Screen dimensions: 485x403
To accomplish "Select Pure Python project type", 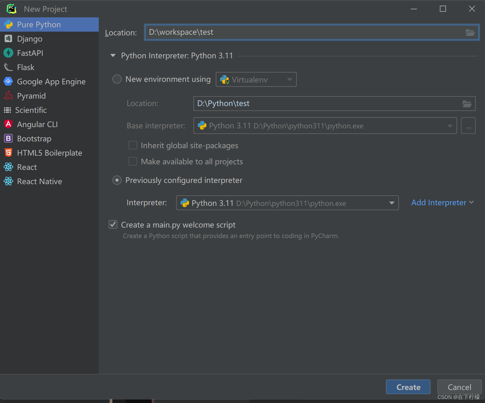I will point(49,24).
